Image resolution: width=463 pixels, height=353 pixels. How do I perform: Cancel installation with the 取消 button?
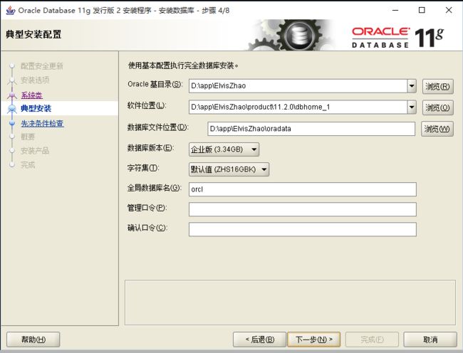(430, 339)
